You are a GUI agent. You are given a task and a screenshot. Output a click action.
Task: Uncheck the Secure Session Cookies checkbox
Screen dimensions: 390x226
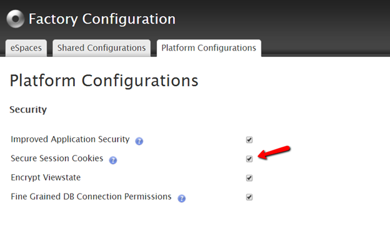point(249,159)
